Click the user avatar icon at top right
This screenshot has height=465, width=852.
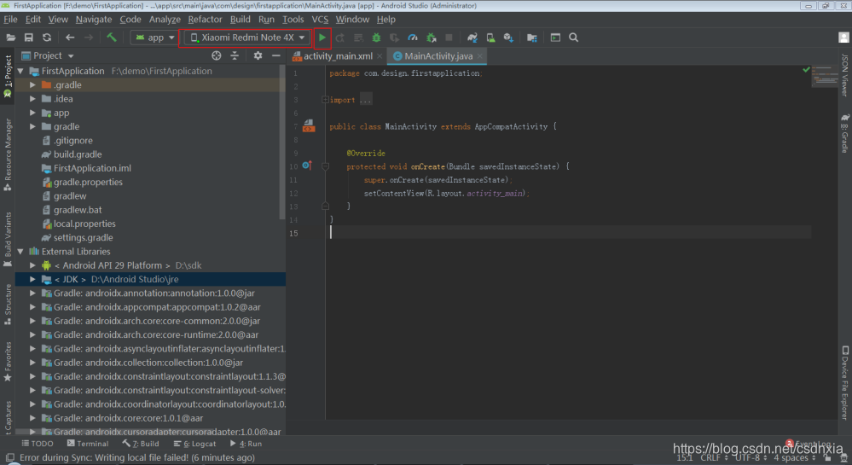[843, 38]
